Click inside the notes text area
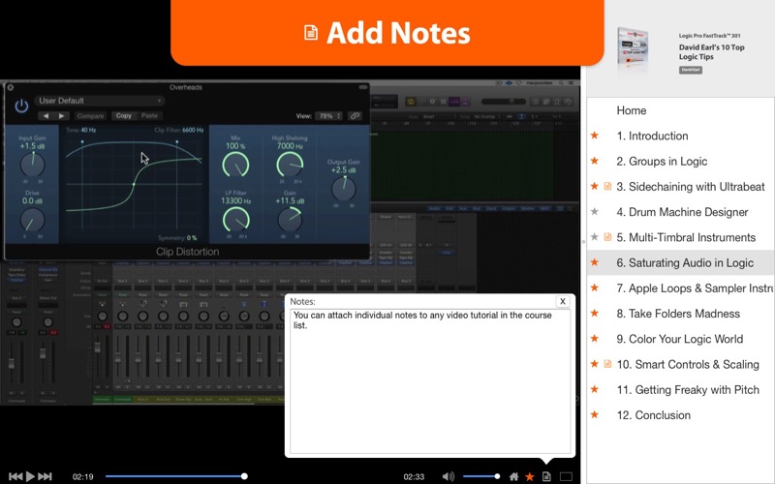Image resolution: width=775 pixels, height=484 pixels. click(430, 381)
